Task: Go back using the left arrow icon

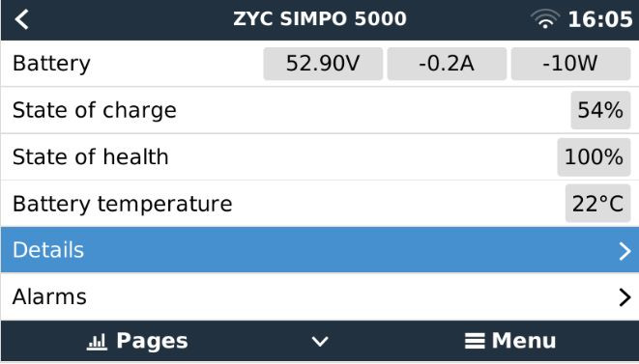Action: click(21, 19)
